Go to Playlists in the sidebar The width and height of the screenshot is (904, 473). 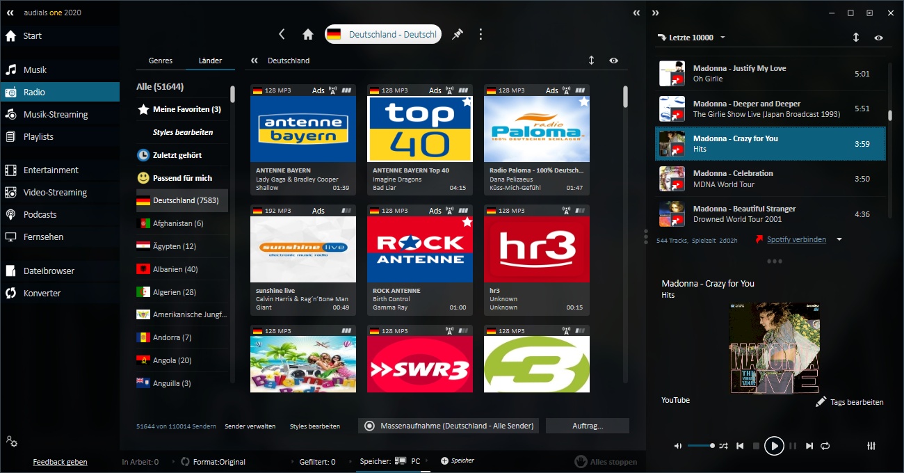coord(60,136)
